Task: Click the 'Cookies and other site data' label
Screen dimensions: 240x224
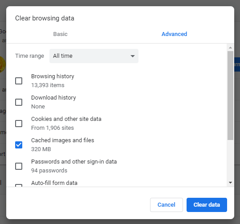Action: point(66,119)
